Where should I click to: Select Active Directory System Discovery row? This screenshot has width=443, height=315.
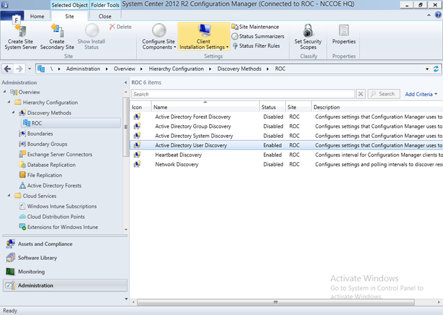[x=286, y=136]
